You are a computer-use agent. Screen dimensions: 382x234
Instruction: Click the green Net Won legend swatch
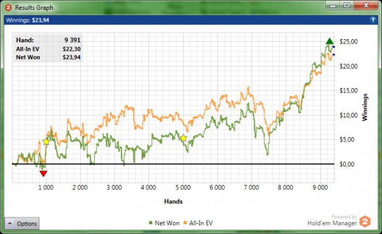[151, 223]
